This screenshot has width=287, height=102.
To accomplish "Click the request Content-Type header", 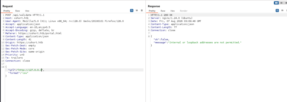I will coord(27,36).
